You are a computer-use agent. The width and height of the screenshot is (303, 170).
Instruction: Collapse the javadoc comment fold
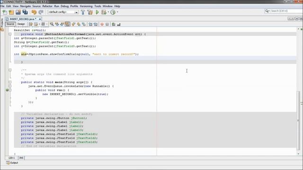(10, 70)
